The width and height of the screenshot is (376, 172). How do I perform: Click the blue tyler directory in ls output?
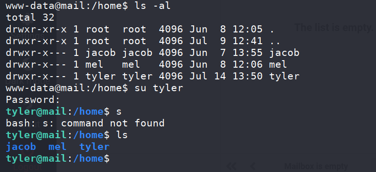(x=94, y=147)
